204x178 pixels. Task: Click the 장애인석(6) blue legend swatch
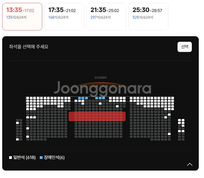pos(41,158)
